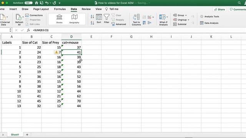Open Analysis Tools add-ins

coord(209,16)
